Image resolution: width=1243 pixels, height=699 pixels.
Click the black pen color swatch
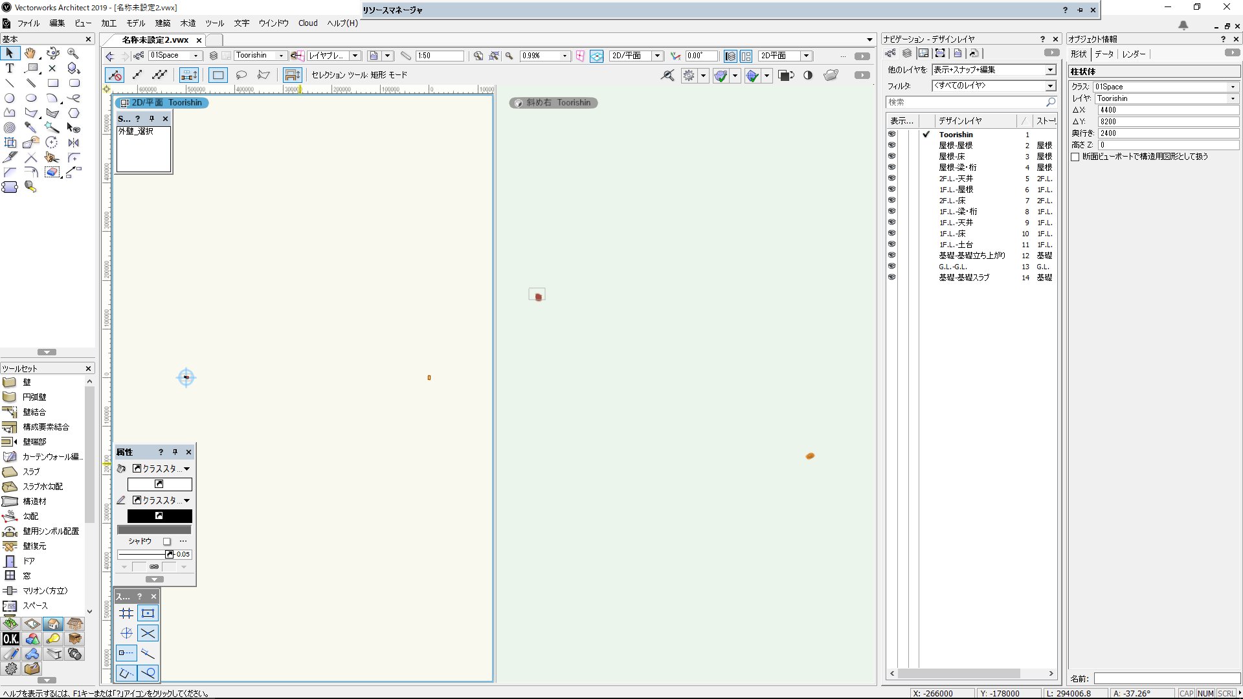tap(159, 516)
